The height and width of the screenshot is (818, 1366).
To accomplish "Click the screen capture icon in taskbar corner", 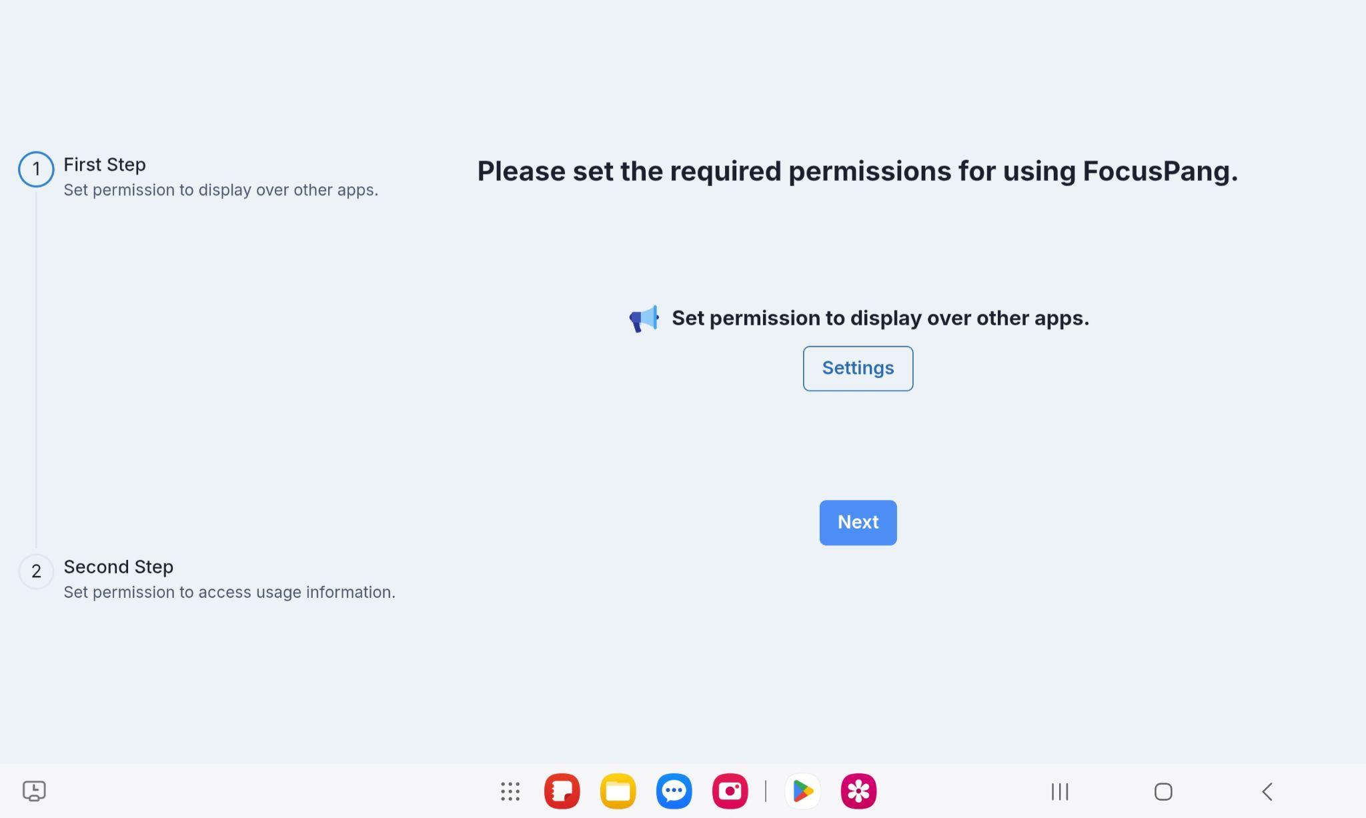I will [34, 791].
